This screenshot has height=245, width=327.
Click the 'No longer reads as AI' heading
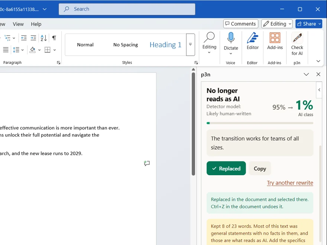pos(223,95)
